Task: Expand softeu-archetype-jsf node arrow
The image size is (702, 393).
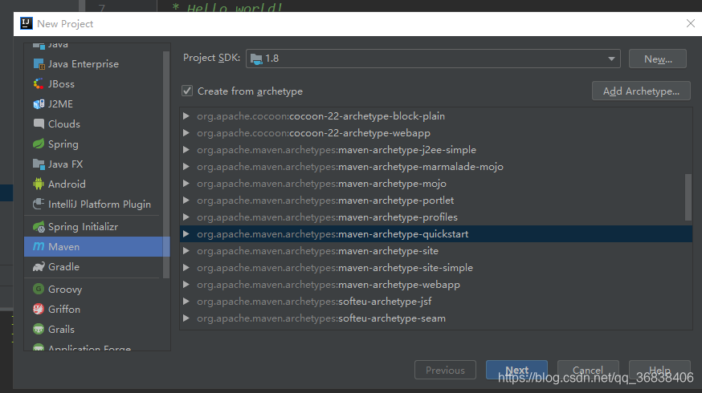Action: coord(186,302)
